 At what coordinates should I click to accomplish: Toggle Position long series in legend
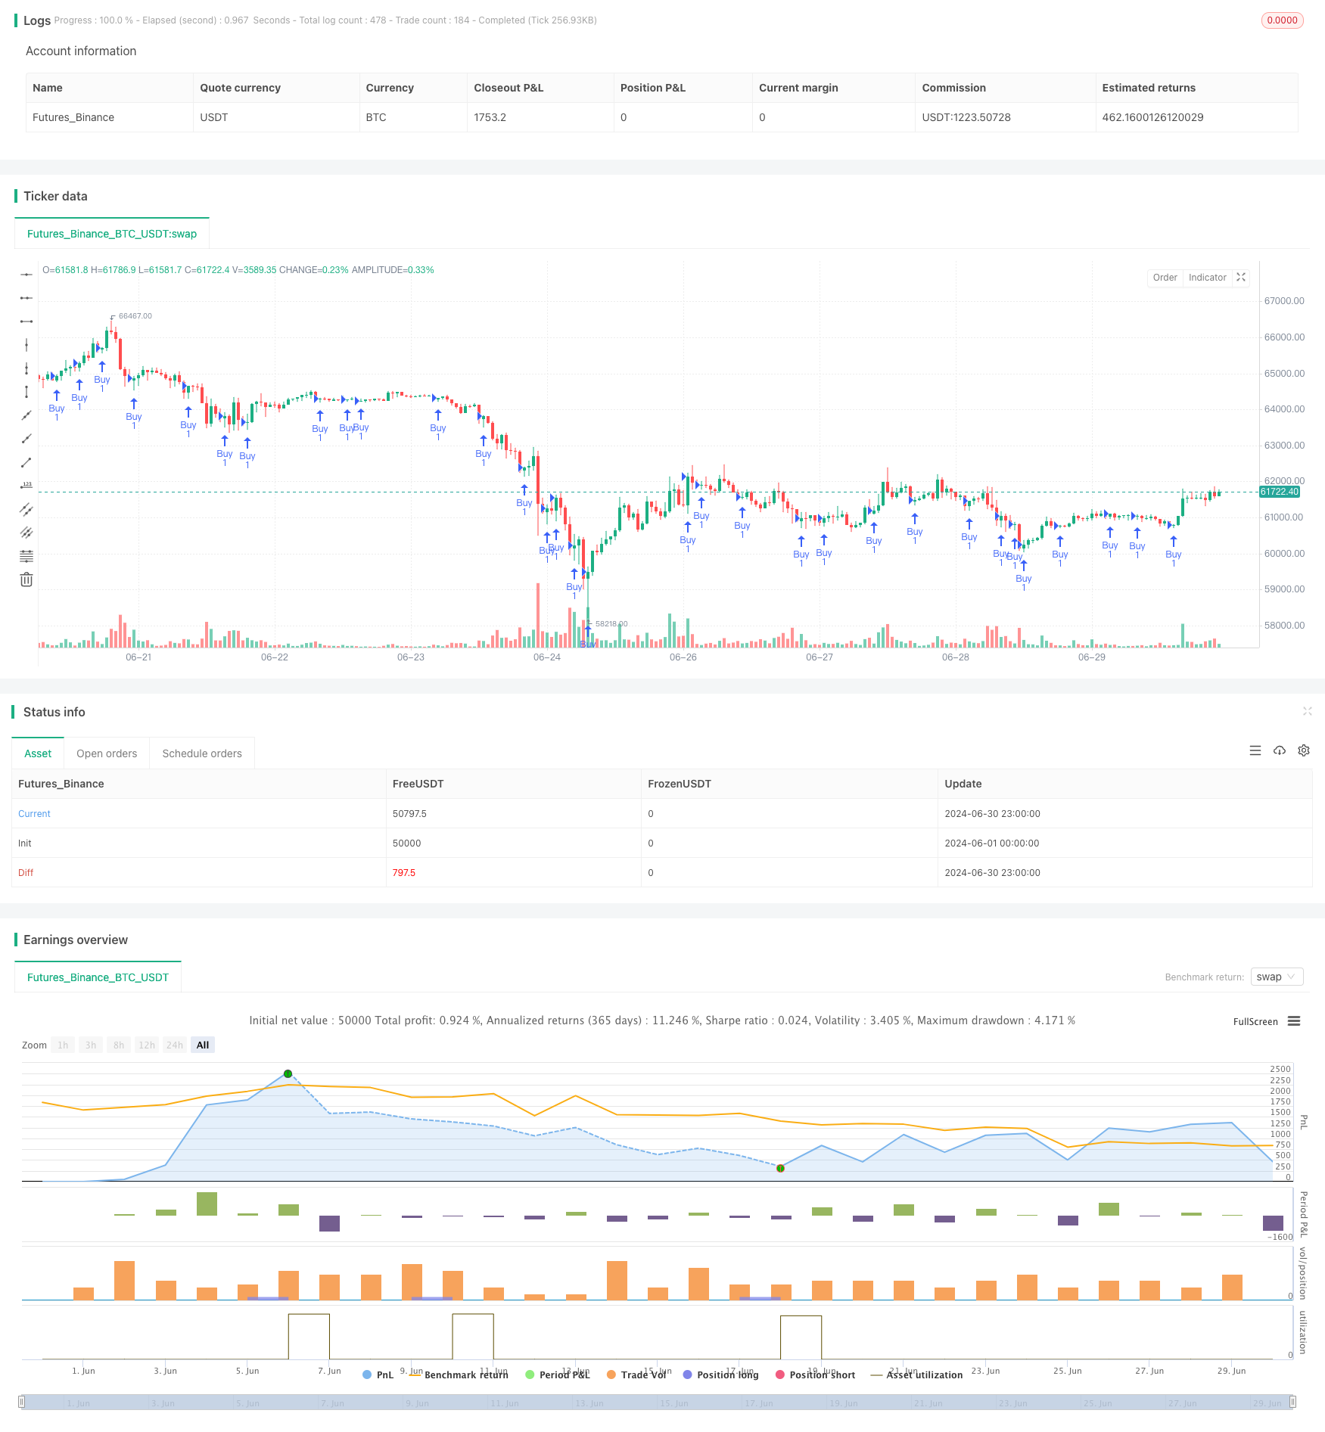click(x=720, y=1375)
